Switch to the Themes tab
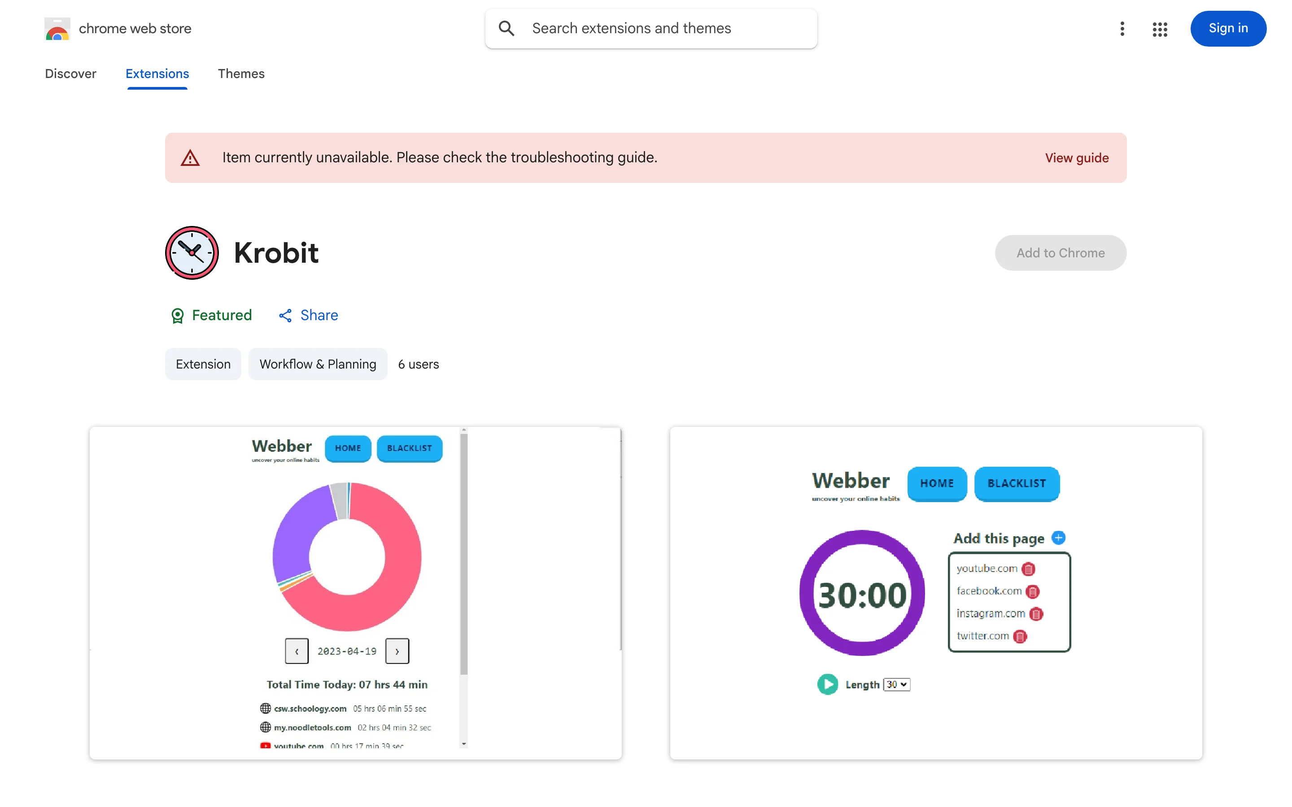This screenshot has width=1292, height=807. (x=241, y=74)
